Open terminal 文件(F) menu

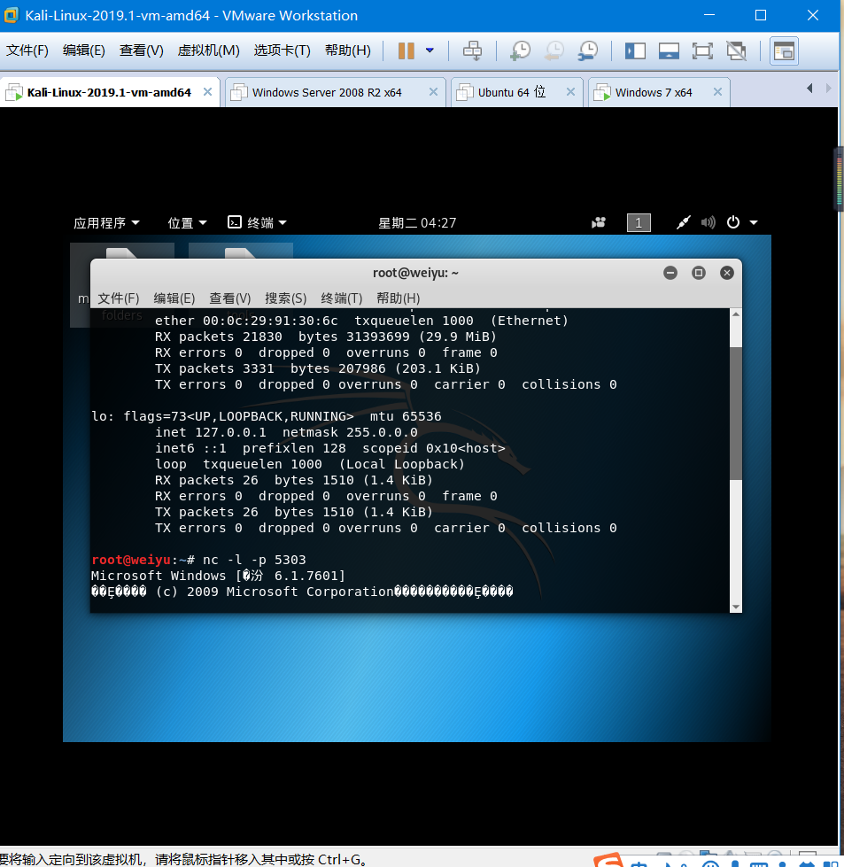119,298
